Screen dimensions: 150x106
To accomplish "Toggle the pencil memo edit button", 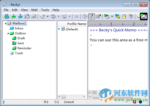I will 91,16.
